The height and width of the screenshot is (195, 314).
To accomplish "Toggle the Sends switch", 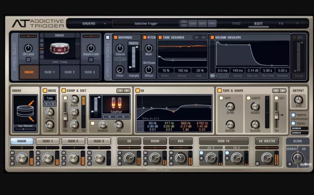I will tap(293, 123).
